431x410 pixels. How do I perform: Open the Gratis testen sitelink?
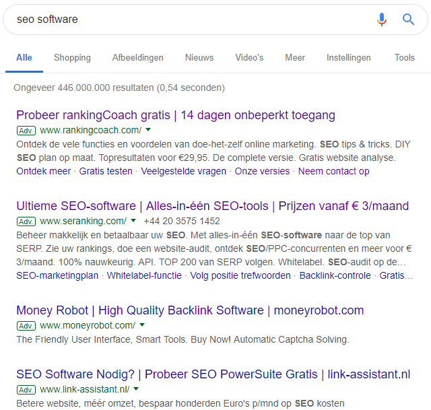106,171
